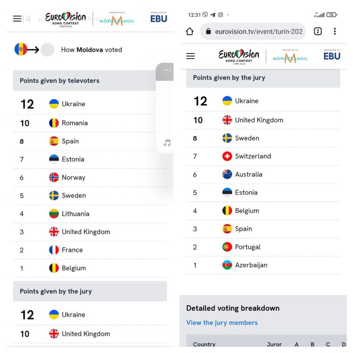
Task: Open the left page hamburger menu
Action: tap(17, 19)
